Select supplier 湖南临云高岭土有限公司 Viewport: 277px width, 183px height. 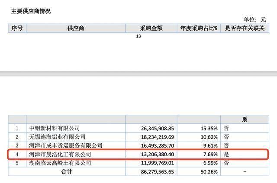[x=60, y=163]
